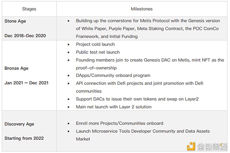Click the Bronze Age stage label
The image size is (230, 153).
point(17,68)
